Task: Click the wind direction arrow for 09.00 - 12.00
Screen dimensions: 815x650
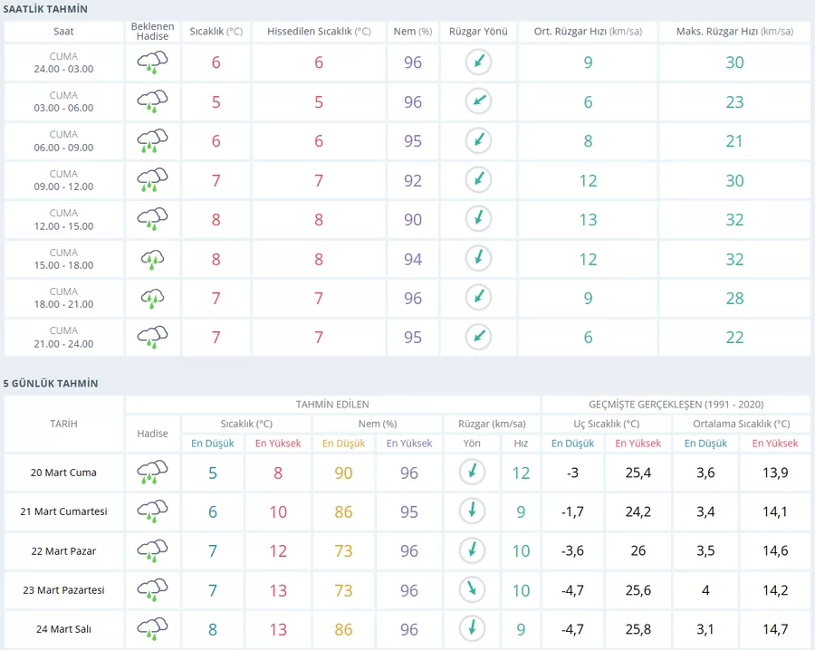Action: coord(478,180)
